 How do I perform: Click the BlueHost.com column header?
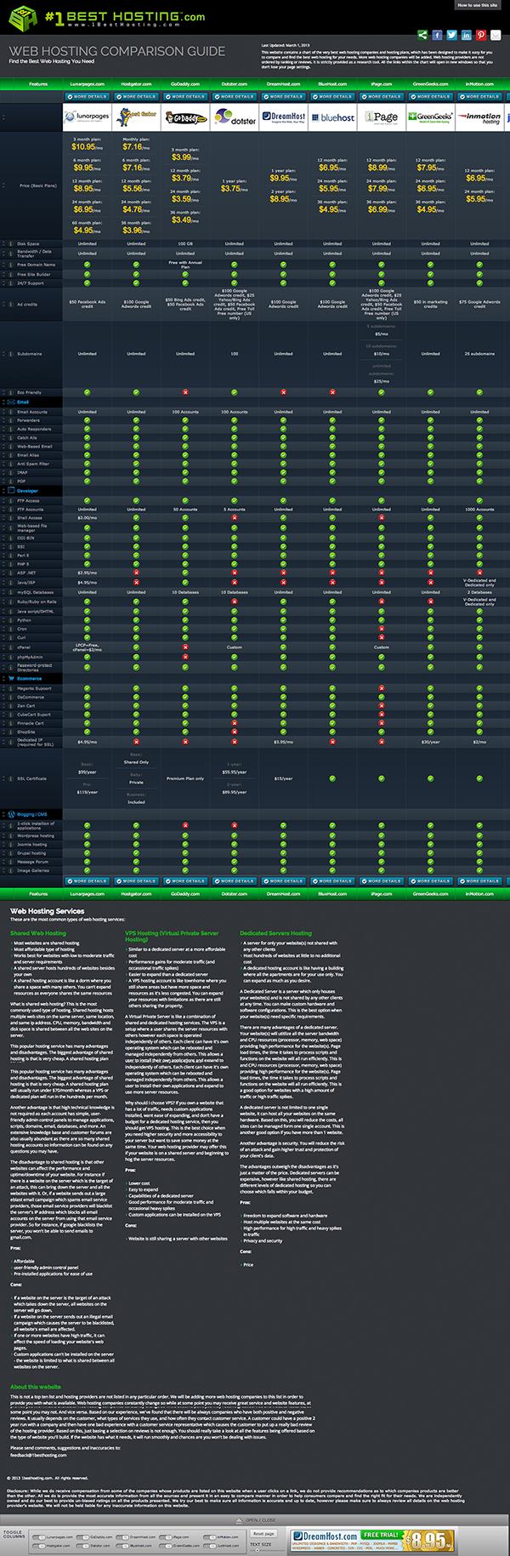click(x=332, y=84)
